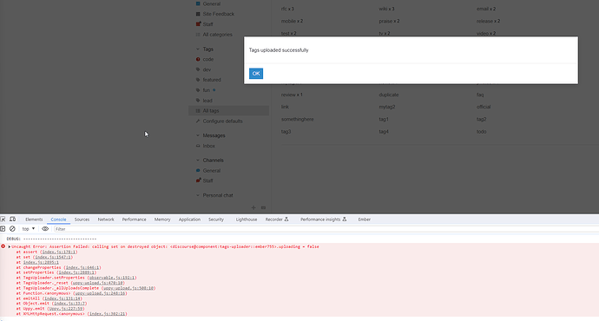Open the DevTools inspect element picker icon
599x321 pixels.
point(3,219)
